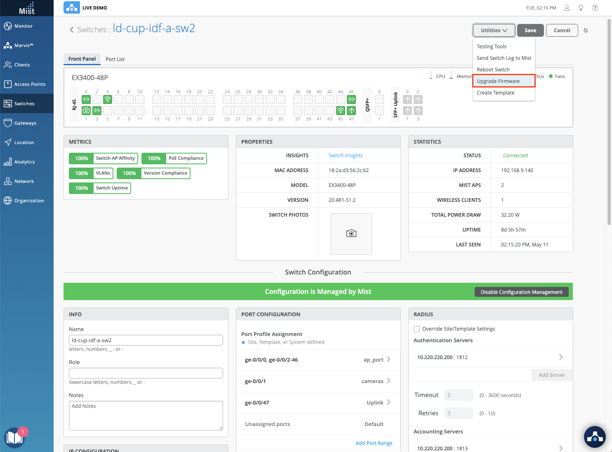Open the lightbulb what's new icon
Viewport: 612px width, 452px height.
coord(581,8)
